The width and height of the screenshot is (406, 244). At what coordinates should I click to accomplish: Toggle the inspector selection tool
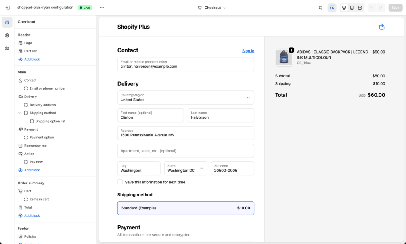332,8
